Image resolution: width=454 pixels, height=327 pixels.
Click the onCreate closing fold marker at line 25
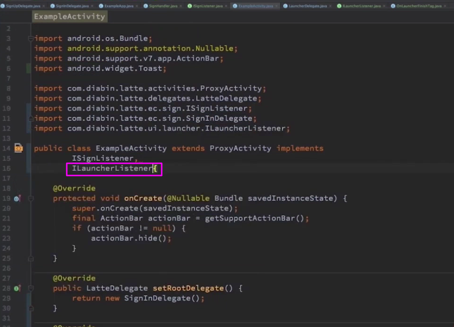click(x=31, y=258)
